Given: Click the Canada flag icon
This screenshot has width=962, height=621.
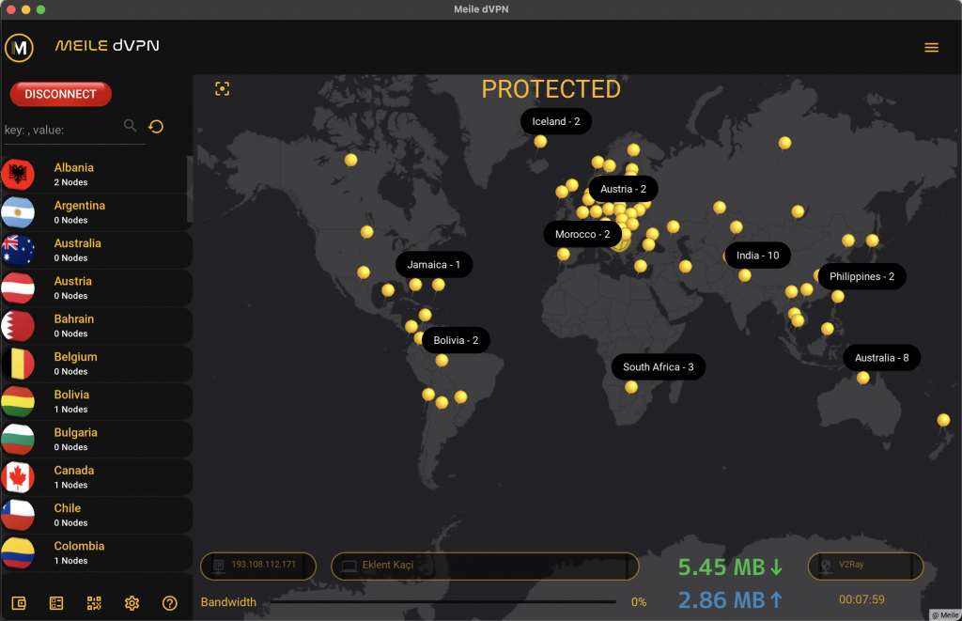Looking at the screenshot, I should [x=17, y=476].
